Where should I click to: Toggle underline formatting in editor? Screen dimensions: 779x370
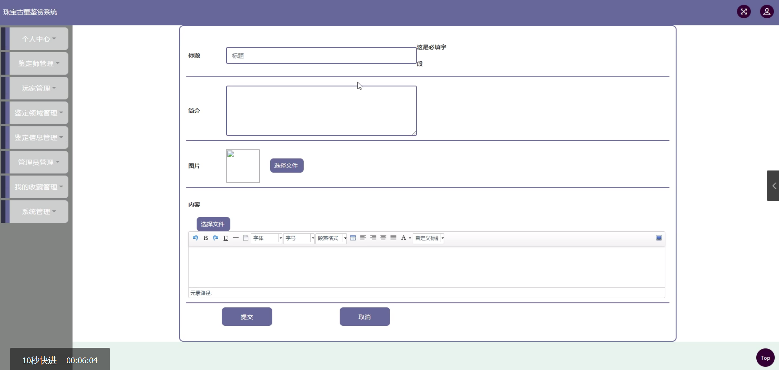(226, 238)
